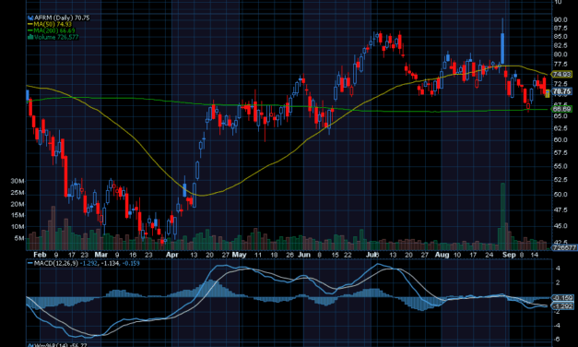This screenshot has height=347, width=578.
Task: Click the 20M volume axis label
Action: (18, 204)
